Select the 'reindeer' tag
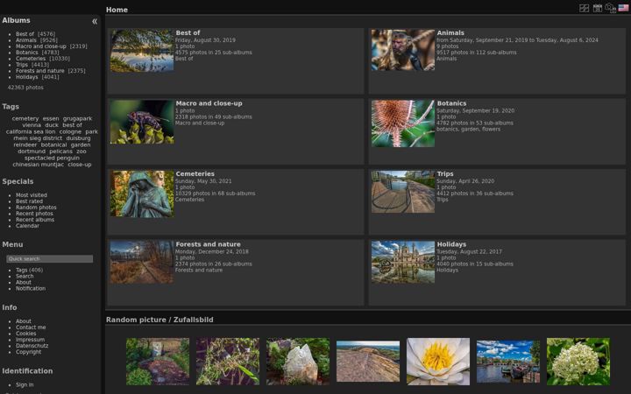This screenshot has height=394, width=631. coord(25,144)
